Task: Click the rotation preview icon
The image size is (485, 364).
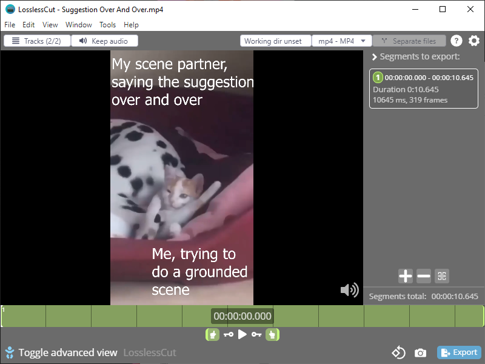Action: click(x=398, y=352)
